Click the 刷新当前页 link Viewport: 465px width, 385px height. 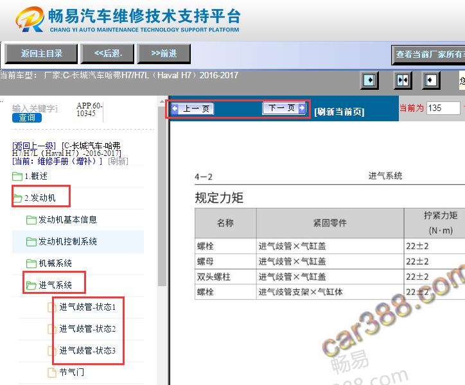click(339, 112)
